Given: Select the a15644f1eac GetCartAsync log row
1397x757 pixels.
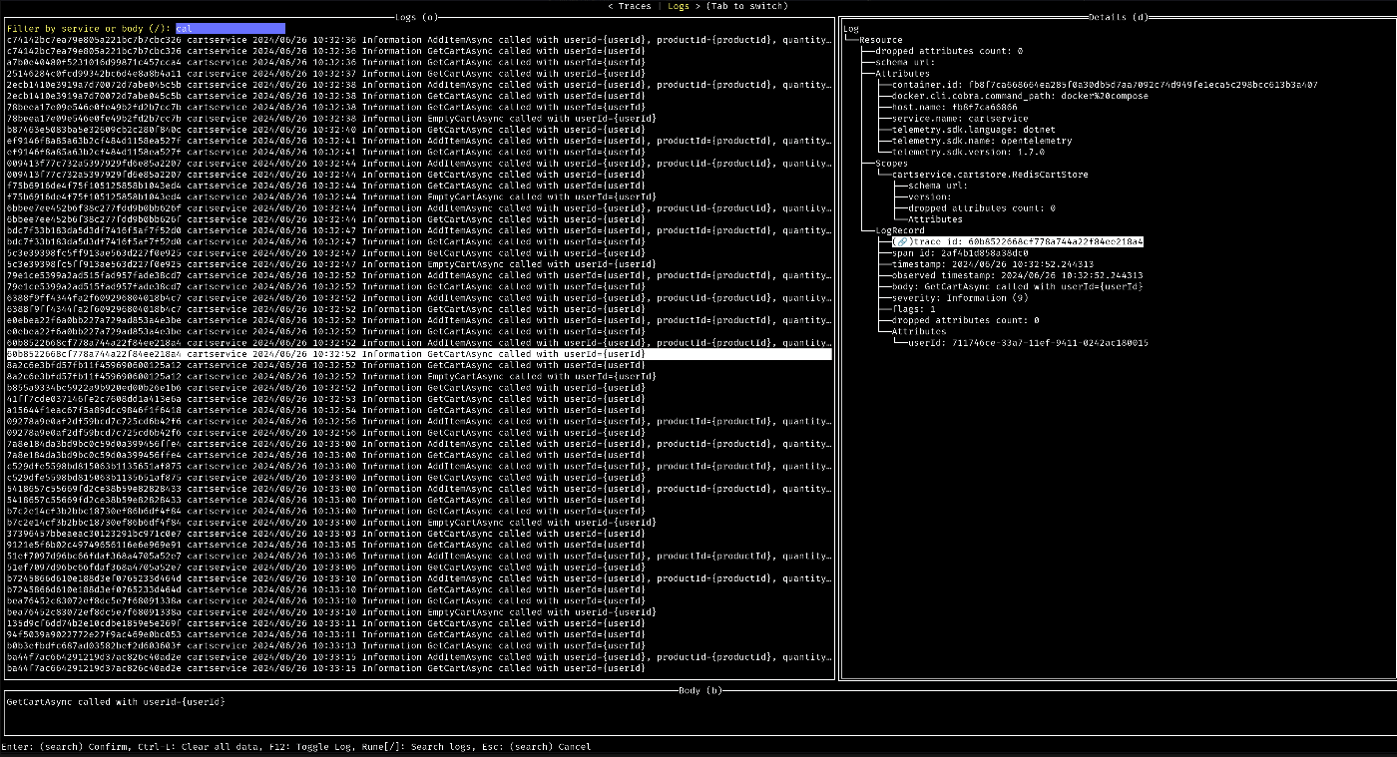Looking at the screenshot, I should click(x=419, y=409).
